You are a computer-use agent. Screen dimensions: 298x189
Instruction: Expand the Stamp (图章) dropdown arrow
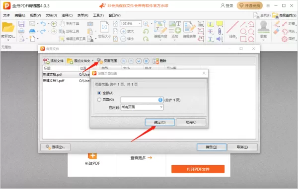tap(263, 40)
